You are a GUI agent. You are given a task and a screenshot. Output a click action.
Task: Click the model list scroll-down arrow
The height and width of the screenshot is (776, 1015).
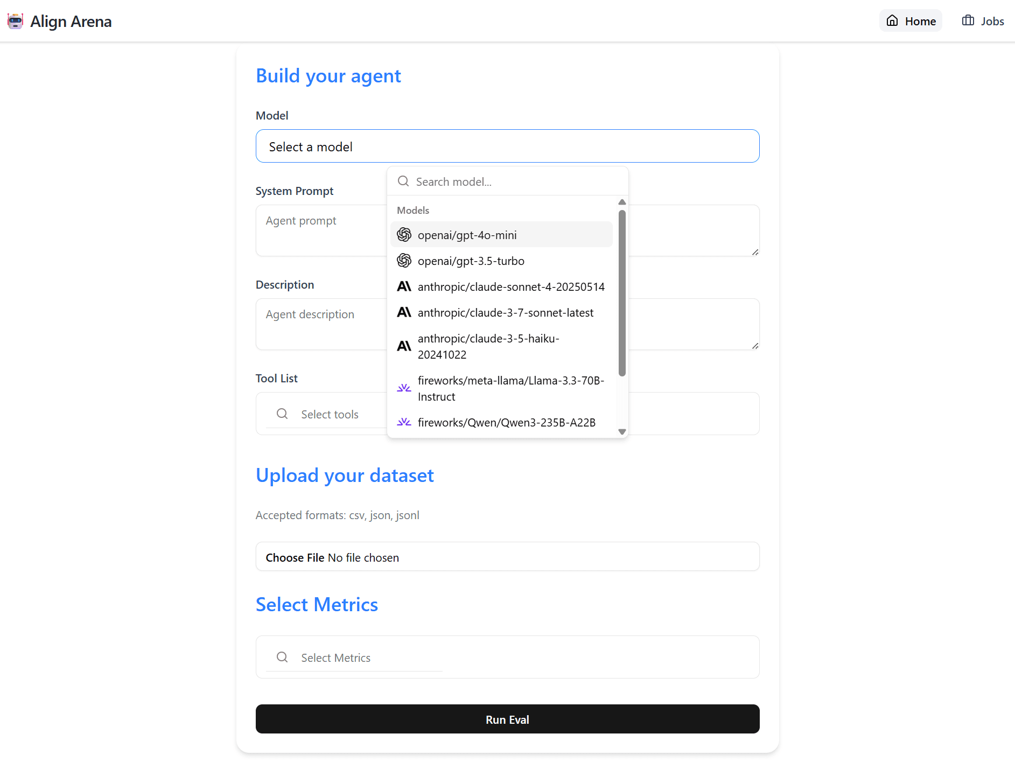point(622,431)
